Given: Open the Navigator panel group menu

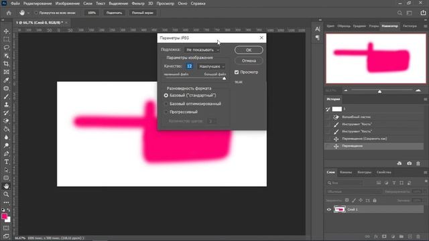Looking at the screenshot, I should tap(425, 26).
